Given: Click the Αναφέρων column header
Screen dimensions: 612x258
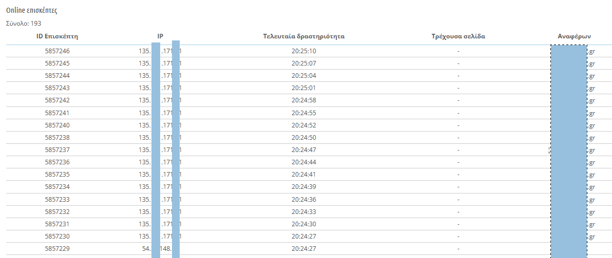Looking at the screenshot, I should tap(574, 37).
